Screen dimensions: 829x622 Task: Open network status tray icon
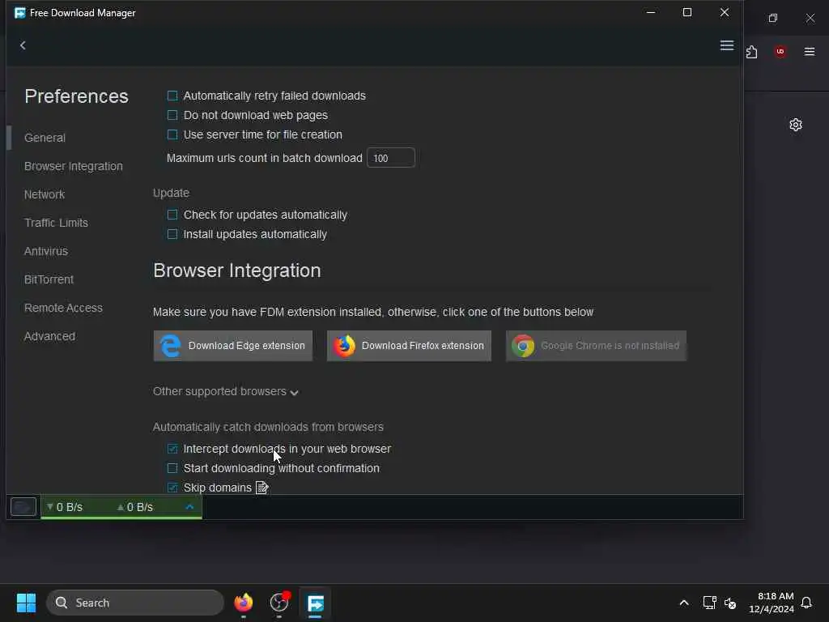[709, 603]
